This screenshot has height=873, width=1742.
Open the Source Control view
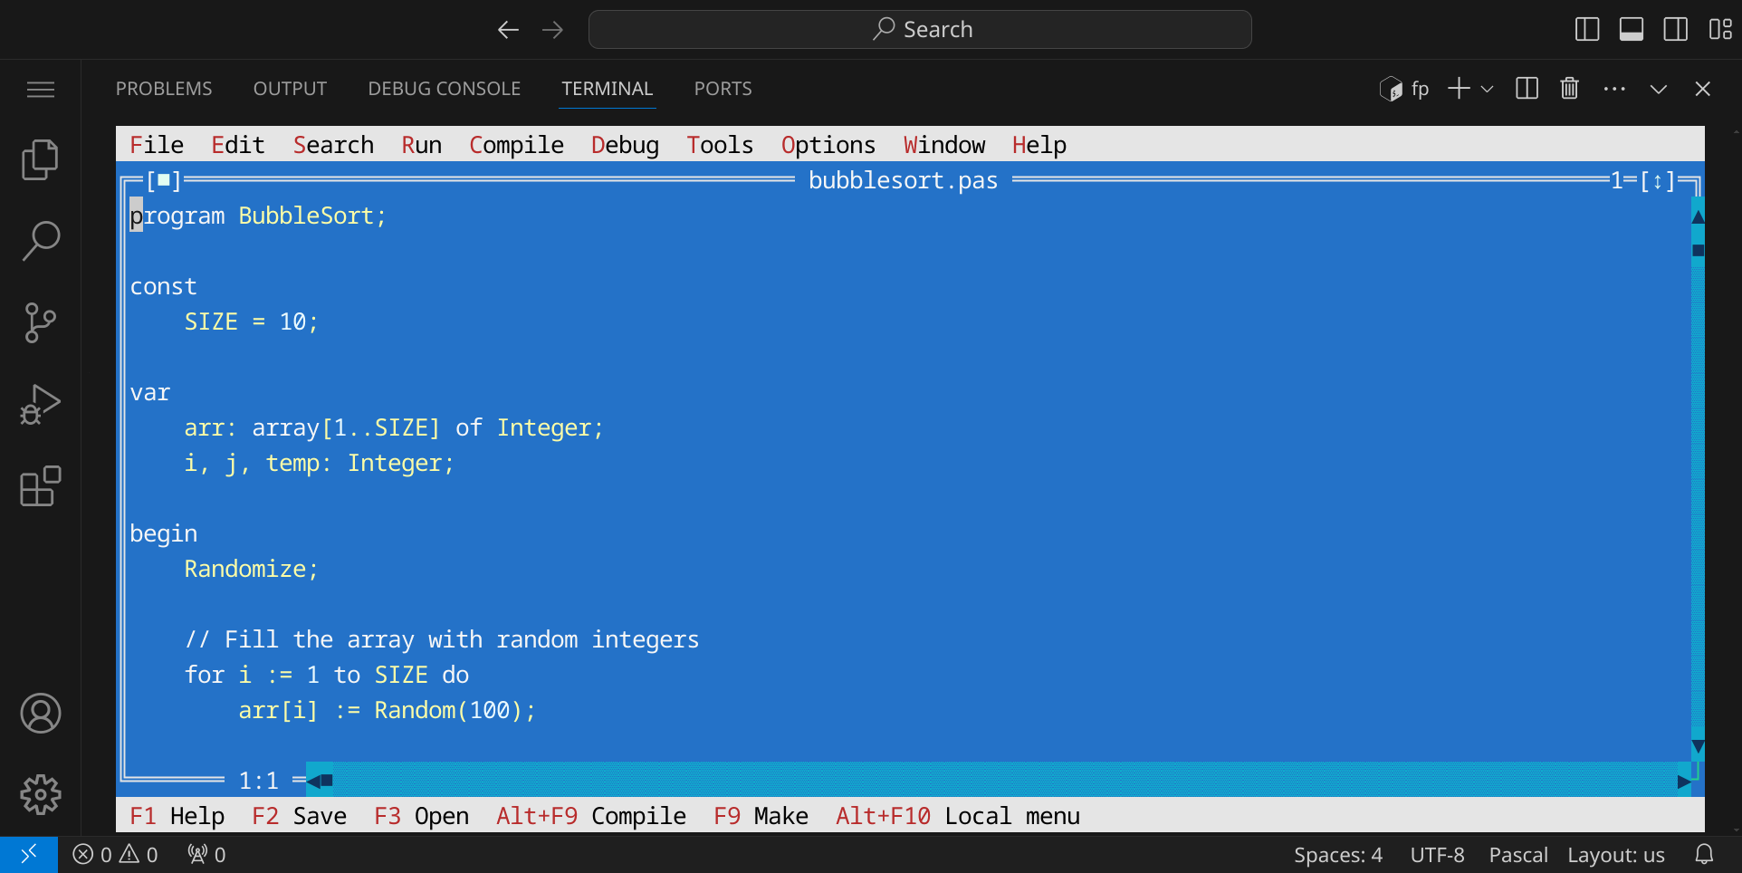[x=40, y=322]
